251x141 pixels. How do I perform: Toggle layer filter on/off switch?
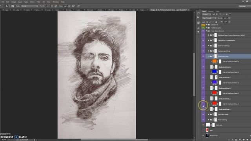tap(230, 14)
